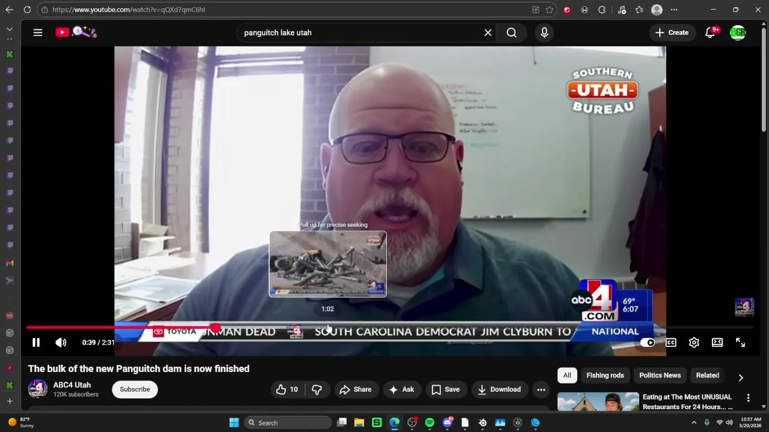Click the red playhead on the progress bar
The width and height of the screenshot is (769, 432).
[214, 328]
